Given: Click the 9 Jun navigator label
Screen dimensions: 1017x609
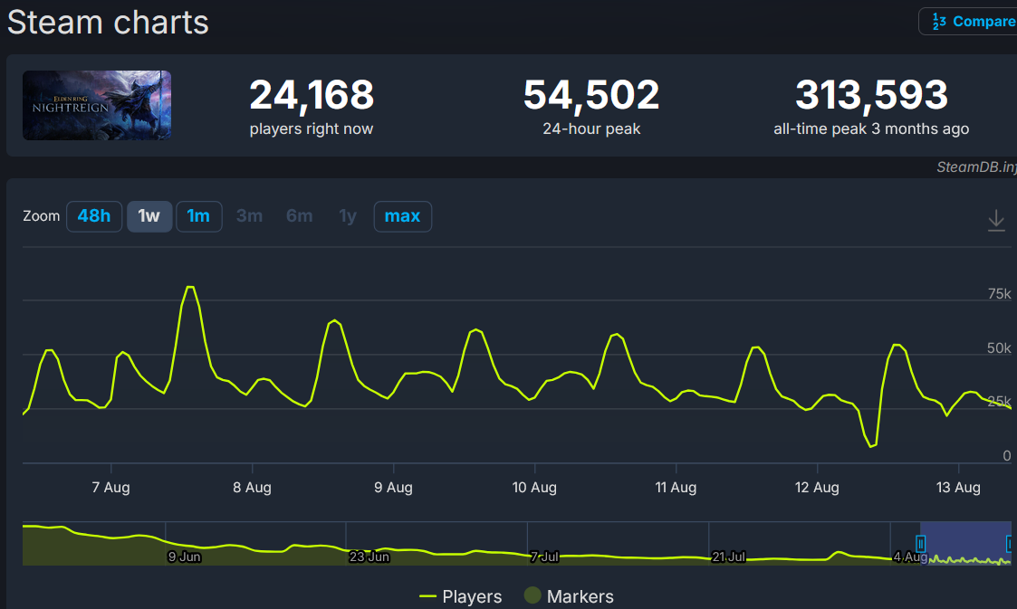Looking at the screenshot, I should (184, 557).
